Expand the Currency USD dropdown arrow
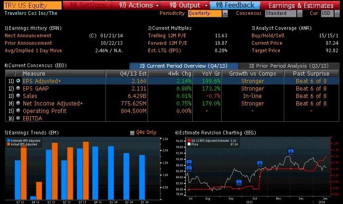 [x=337, y=14]
